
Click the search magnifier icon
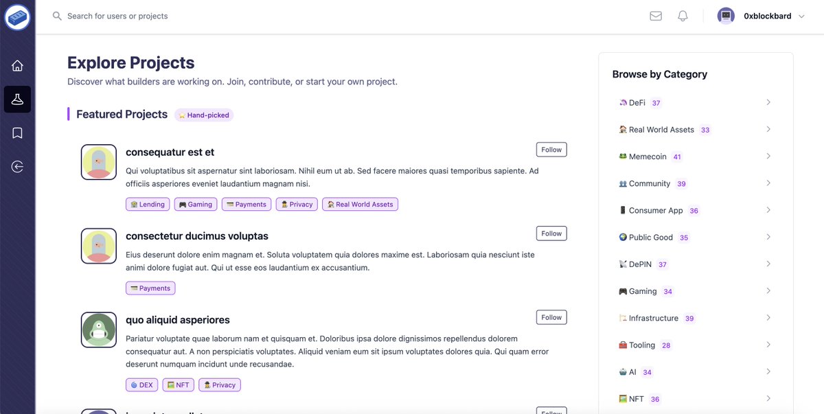click(x=57, y=15)
